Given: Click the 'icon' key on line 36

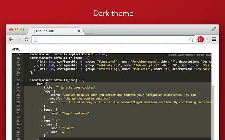Looking at the screenshot, I should click(54, 132).
